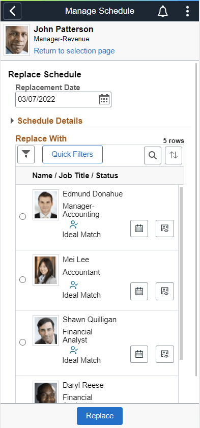View Mei Lee's schedule calendar icon
Viewport: 200px width, 428px height.
pyautogui.click(x=139, y=291)
